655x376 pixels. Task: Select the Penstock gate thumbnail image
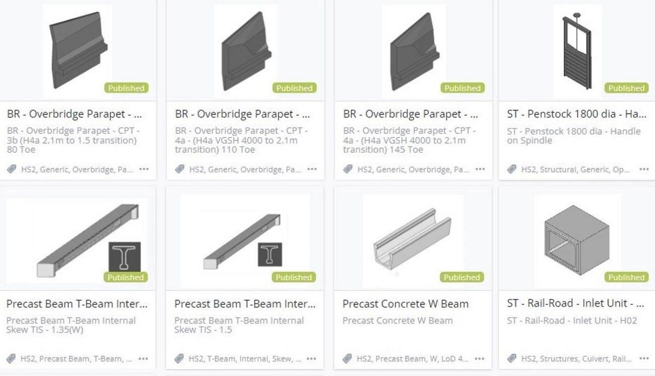tap(577, 51)
